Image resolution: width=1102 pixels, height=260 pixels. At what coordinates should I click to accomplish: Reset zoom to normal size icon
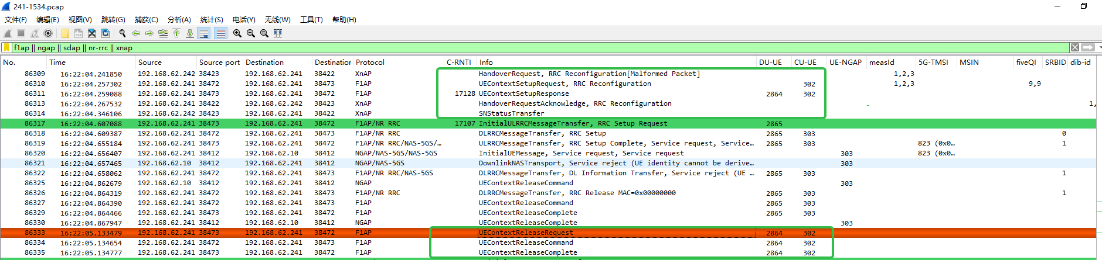pyautogui.click(x=264, y=33)
